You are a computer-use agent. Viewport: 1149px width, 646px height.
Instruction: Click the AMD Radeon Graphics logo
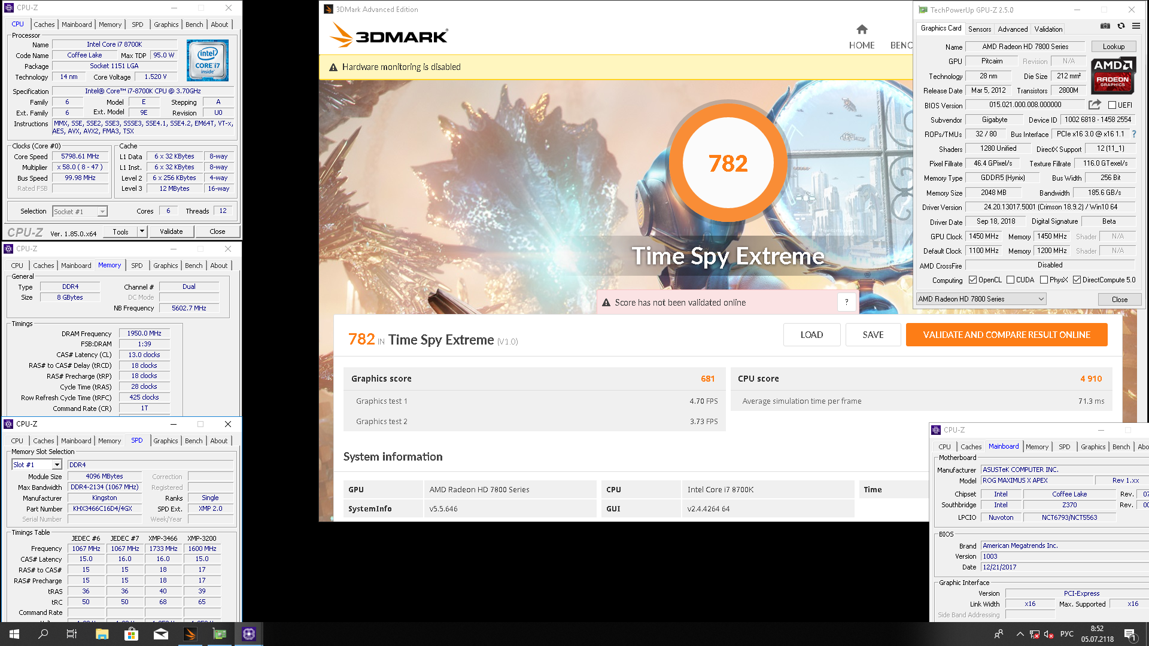pos(1113,76)
